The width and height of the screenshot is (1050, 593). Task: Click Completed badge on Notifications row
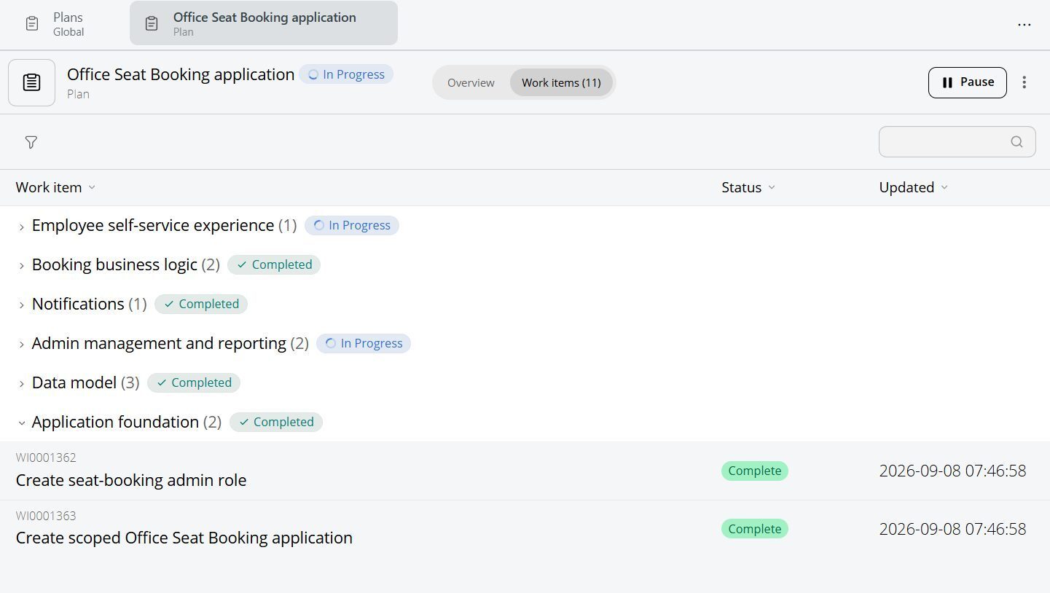tap(201, 305)
